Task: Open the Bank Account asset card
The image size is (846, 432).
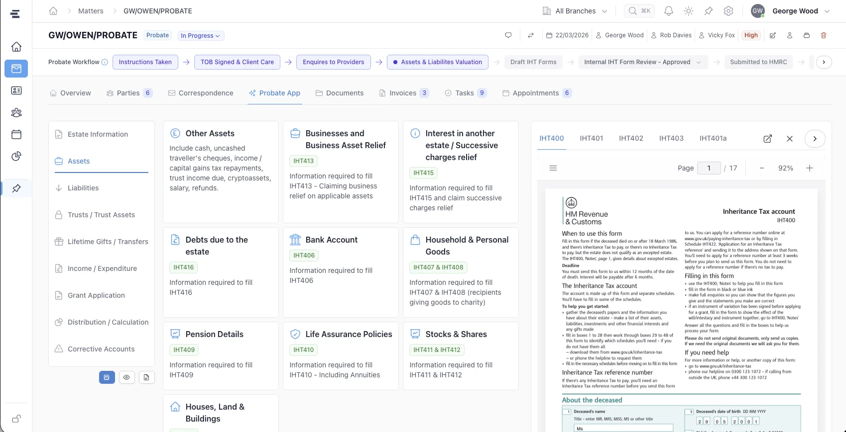Action: coord(341,272)
